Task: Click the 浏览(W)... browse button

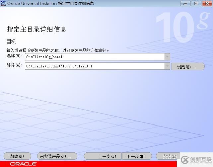Action: 188,66
